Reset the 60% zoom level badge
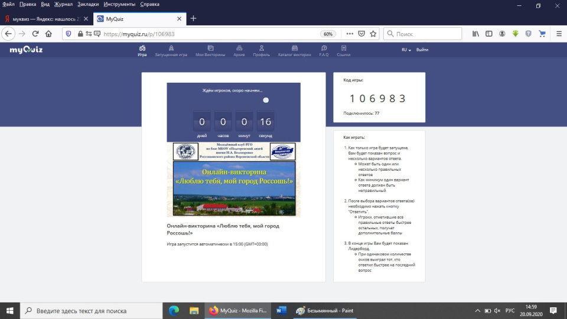The width and height of the screenshot is (567, 319). tap(328, 34)
